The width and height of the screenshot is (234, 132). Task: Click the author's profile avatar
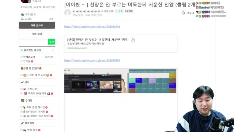[x=67, y=13]
